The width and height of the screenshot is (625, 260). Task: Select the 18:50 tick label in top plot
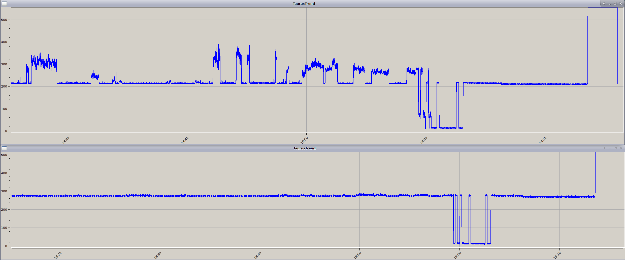coord(304,140)
